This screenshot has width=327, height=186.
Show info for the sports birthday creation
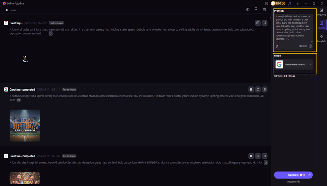251,89
